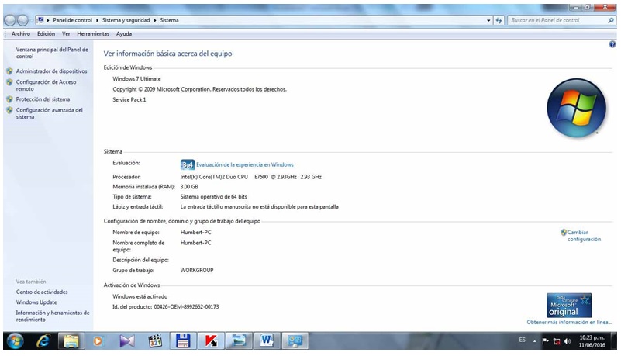Select Sistema operativo de 64 bits text
The height and width of the screenshot is (356, 621).
pyautogui.click(x=213, y=197)
